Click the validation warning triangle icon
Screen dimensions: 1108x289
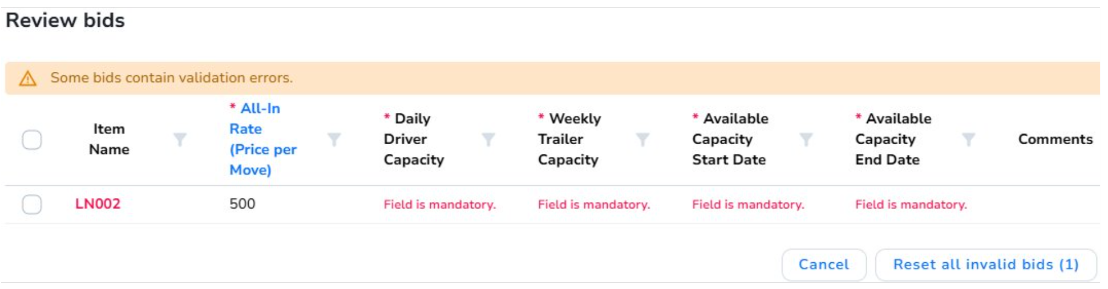pyautogui.click(x=28, y=78)
